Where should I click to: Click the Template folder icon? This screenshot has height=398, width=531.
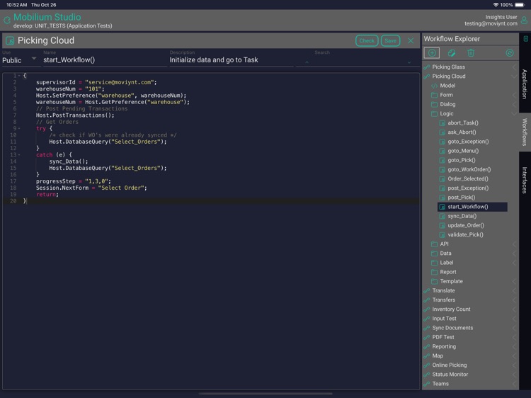point(434,281)
